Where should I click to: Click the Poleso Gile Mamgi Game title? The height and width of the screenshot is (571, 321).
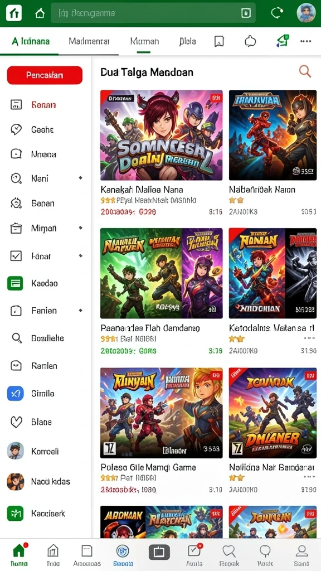[148, 467]
